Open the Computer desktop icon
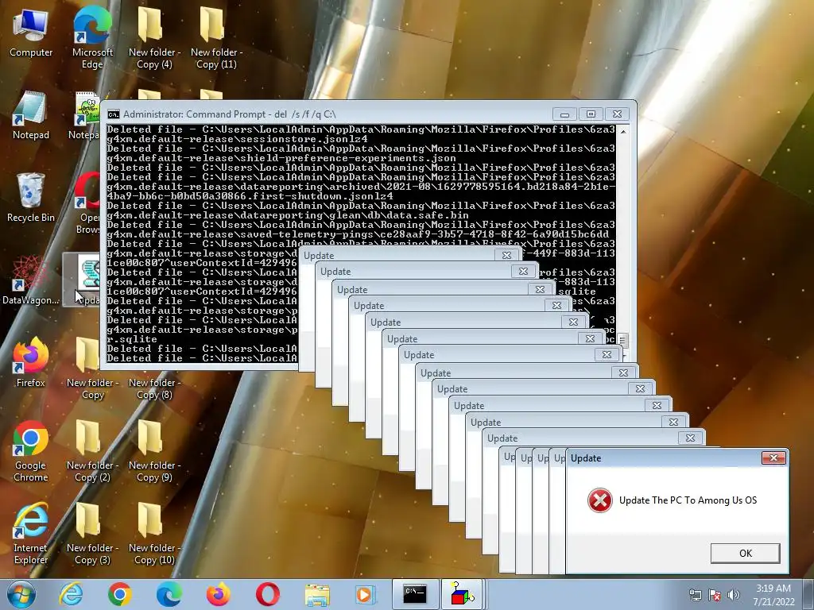814x610 pixels. (x=31, y=32)
